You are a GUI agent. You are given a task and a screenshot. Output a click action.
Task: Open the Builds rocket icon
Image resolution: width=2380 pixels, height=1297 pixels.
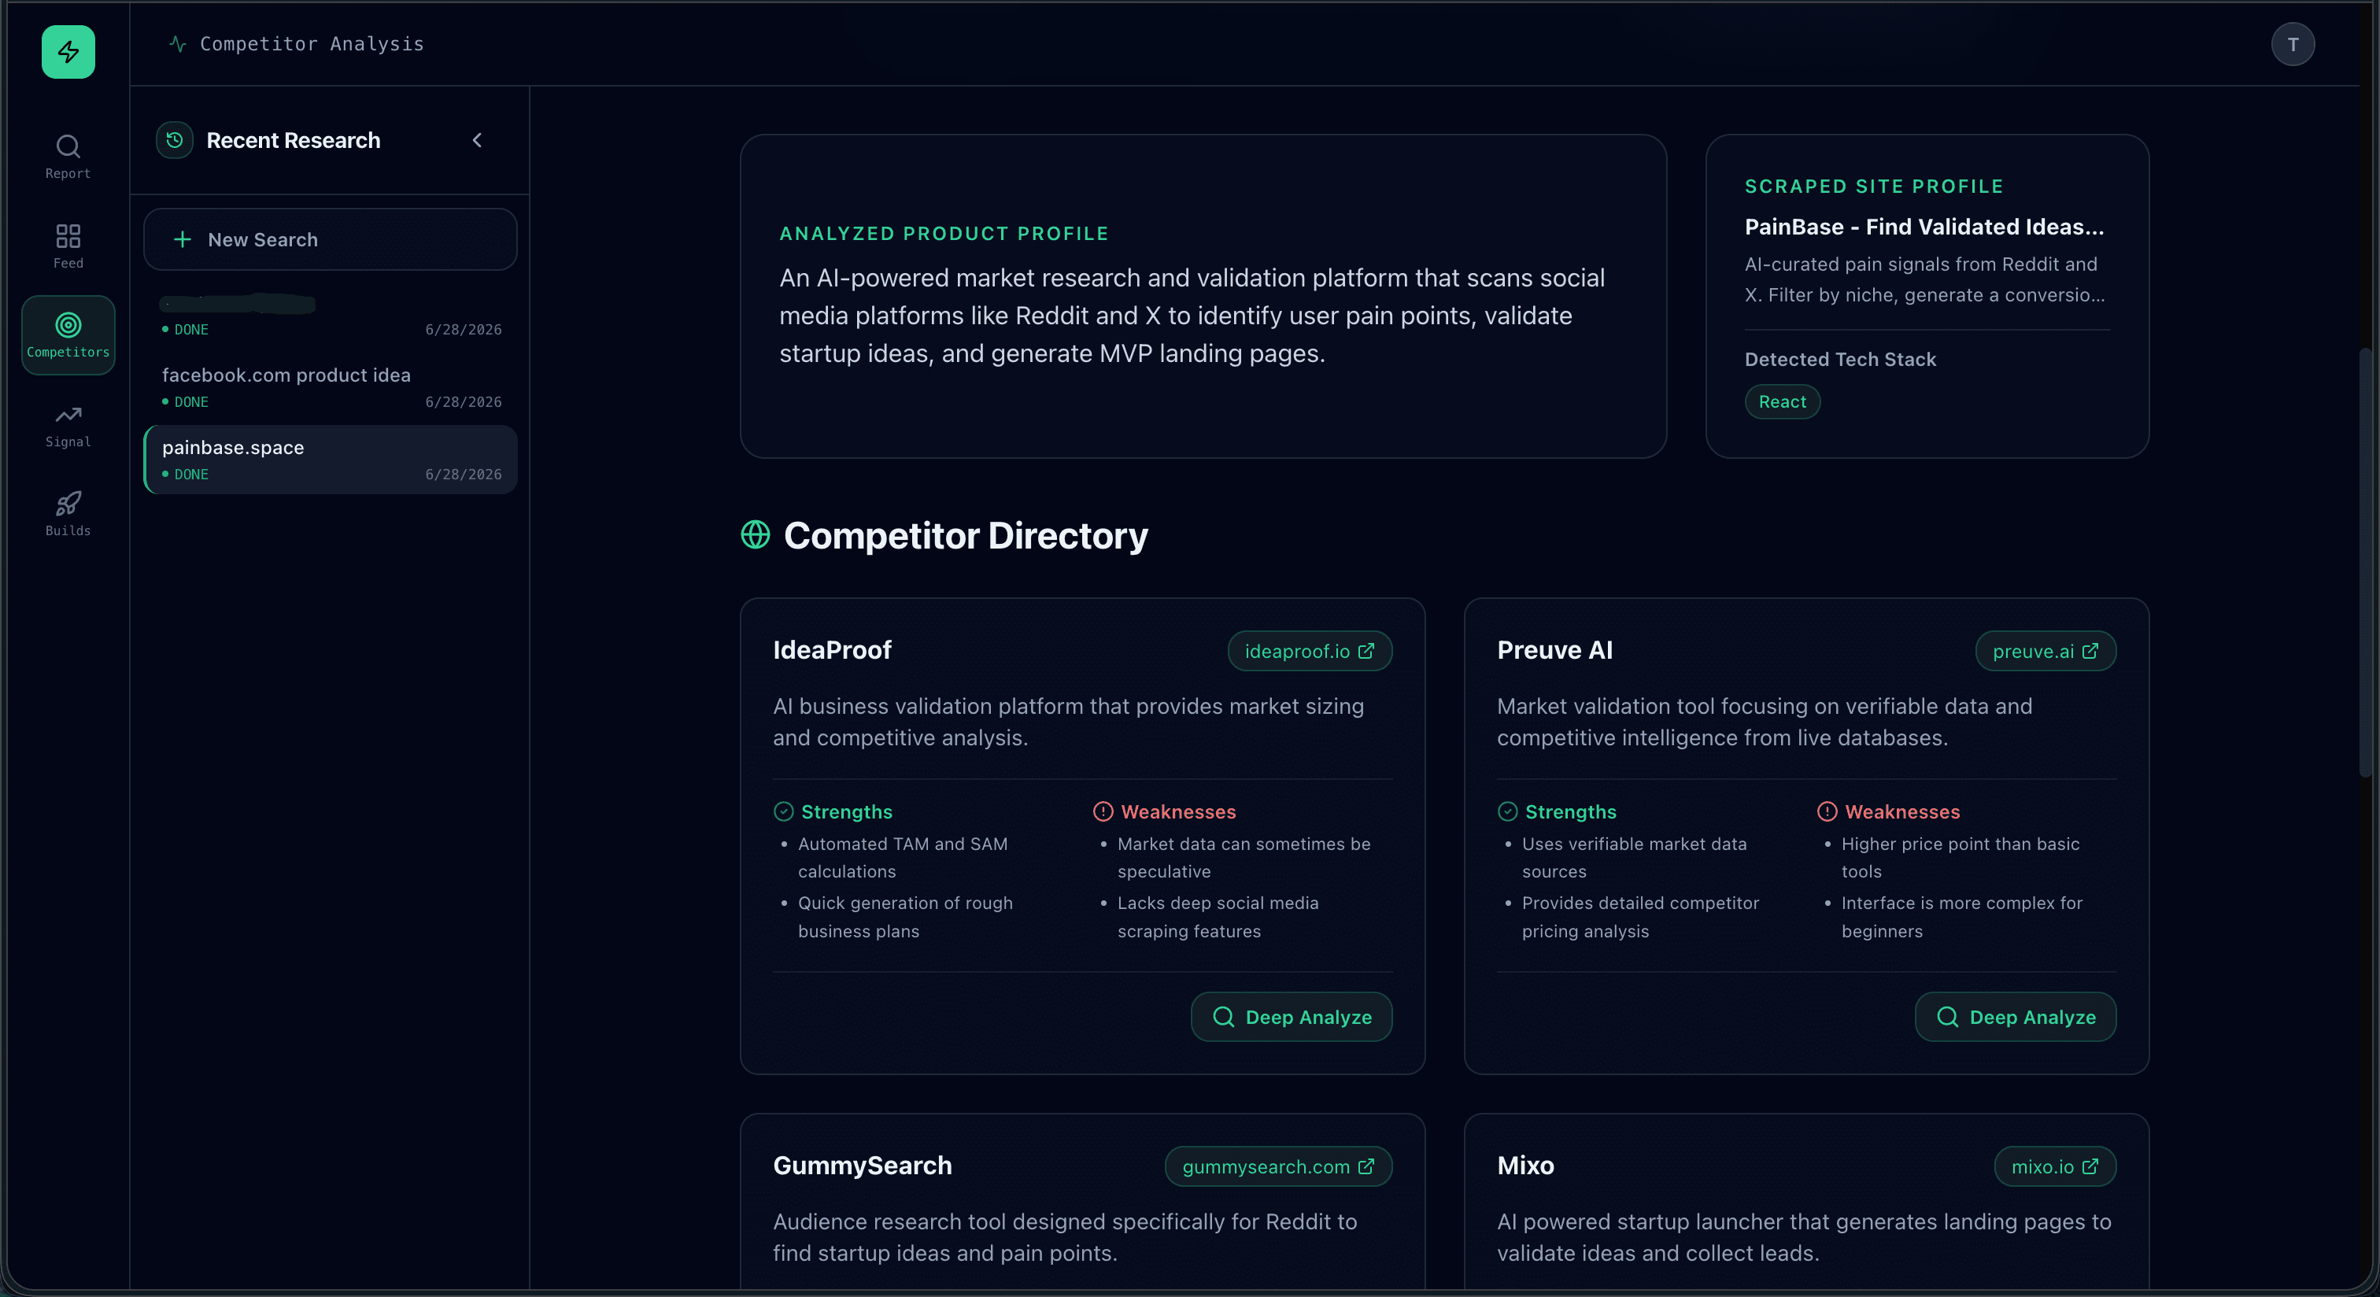[68, 504]
